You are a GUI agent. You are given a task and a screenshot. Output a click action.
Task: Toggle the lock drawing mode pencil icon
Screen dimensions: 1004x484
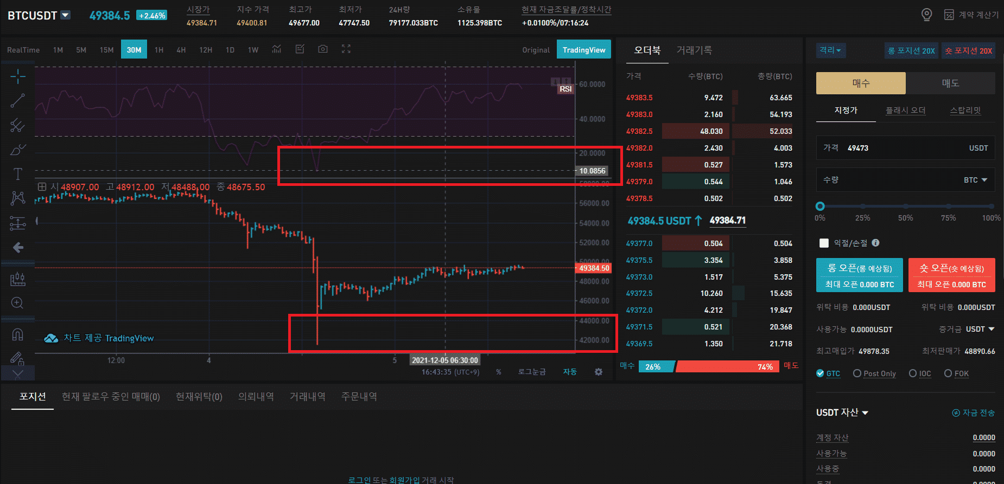pyautogui.click(x=18, y=358)
